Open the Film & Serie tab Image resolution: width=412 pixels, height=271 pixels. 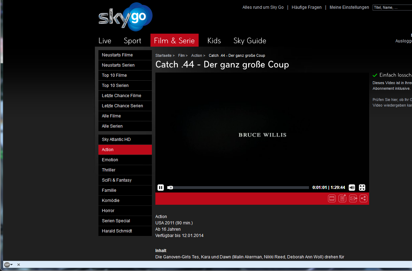click(174, 41)
